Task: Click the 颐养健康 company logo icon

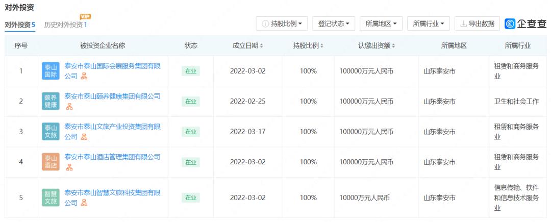Action: click(51, 101)
